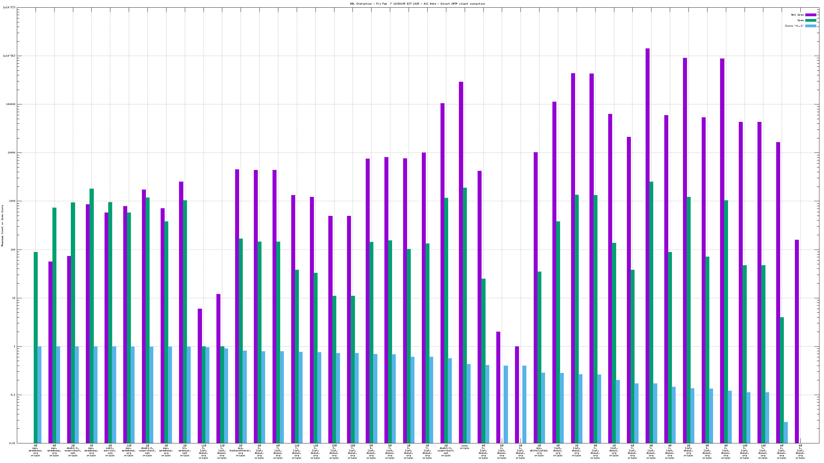Click the green Spam legend swatch
824x463 pixels.
point(811,20)
